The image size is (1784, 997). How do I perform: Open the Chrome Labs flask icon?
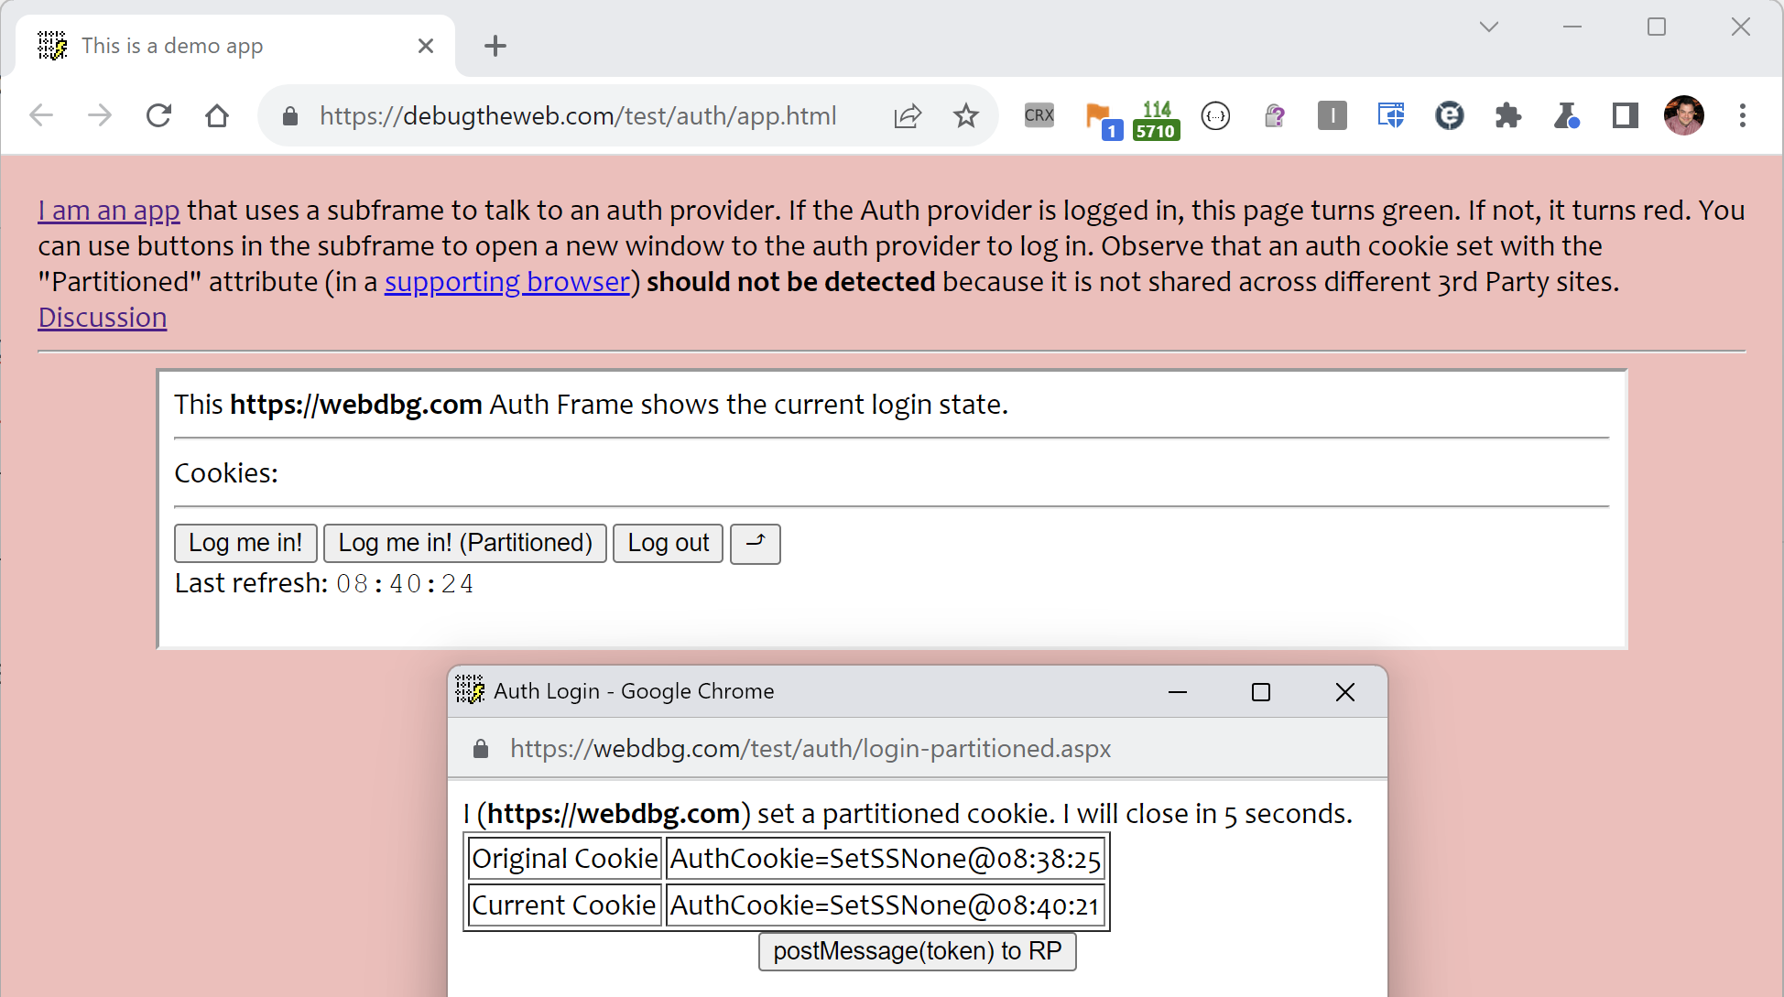coord(1566,115)
